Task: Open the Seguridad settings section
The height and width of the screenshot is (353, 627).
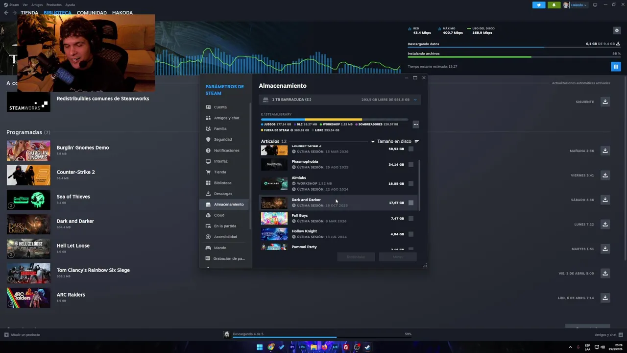Action: click(225, 139)
